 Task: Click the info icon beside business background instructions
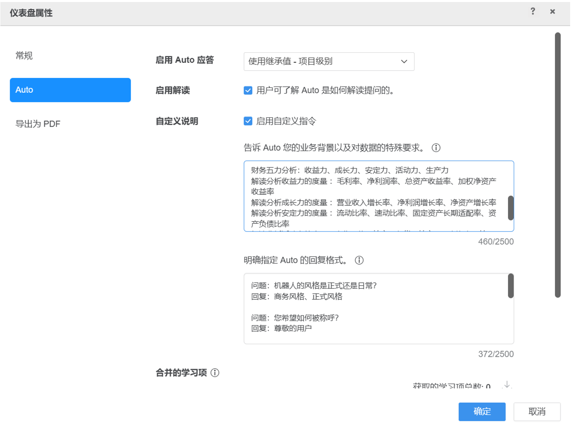tap(436, 148)
